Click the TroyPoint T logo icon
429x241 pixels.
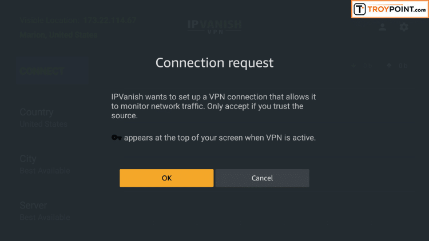point(360,9)
